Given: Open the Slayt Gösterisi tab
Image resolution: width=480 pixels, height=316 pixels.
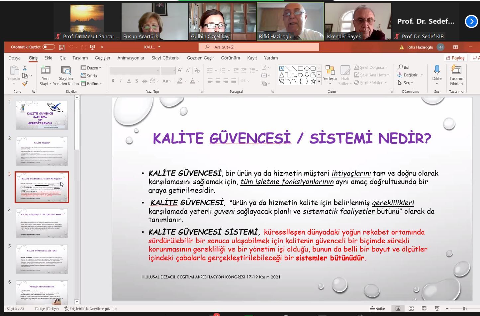Looking at the screenshot, I should [x=165, y=58].
